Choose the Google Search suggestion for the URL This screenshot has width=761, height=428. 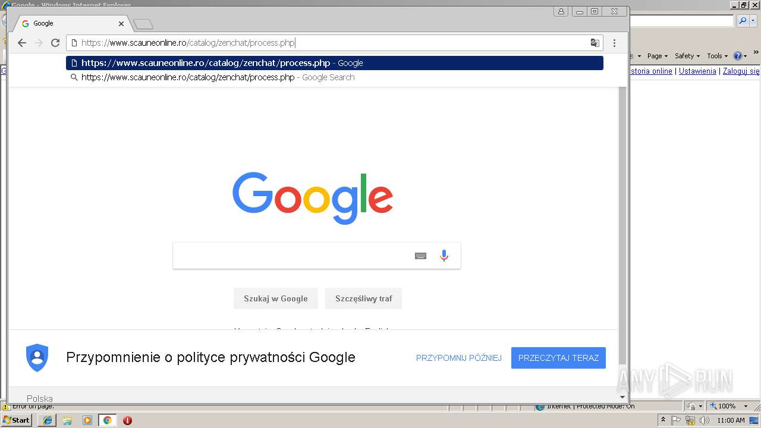[x=335, y=77]
